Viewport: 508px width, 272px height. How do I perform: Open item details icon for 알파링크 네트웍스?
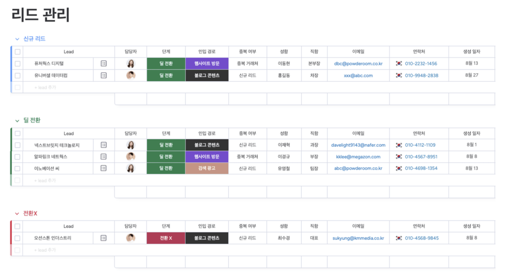pos(104,157)
